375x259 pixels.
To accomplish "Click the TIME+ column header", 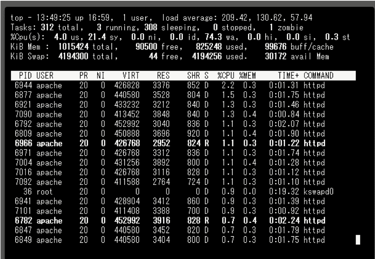I will coord(289,76).
